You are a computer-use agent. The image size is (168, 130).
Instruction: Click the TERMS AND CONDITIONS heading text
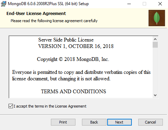coord(73,92)
